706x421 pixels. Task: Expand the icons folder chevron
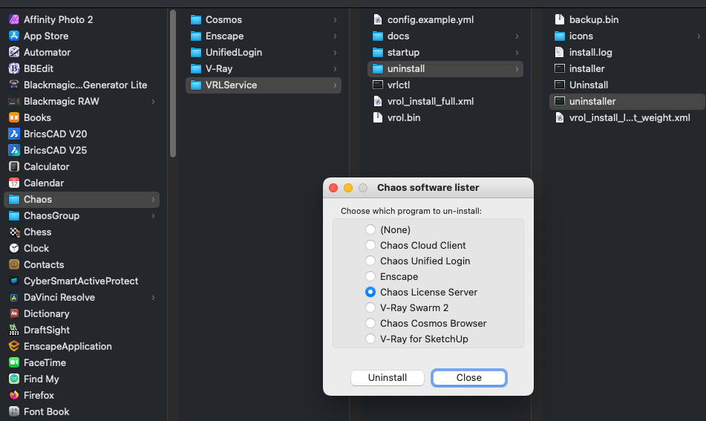pos(699,36)
